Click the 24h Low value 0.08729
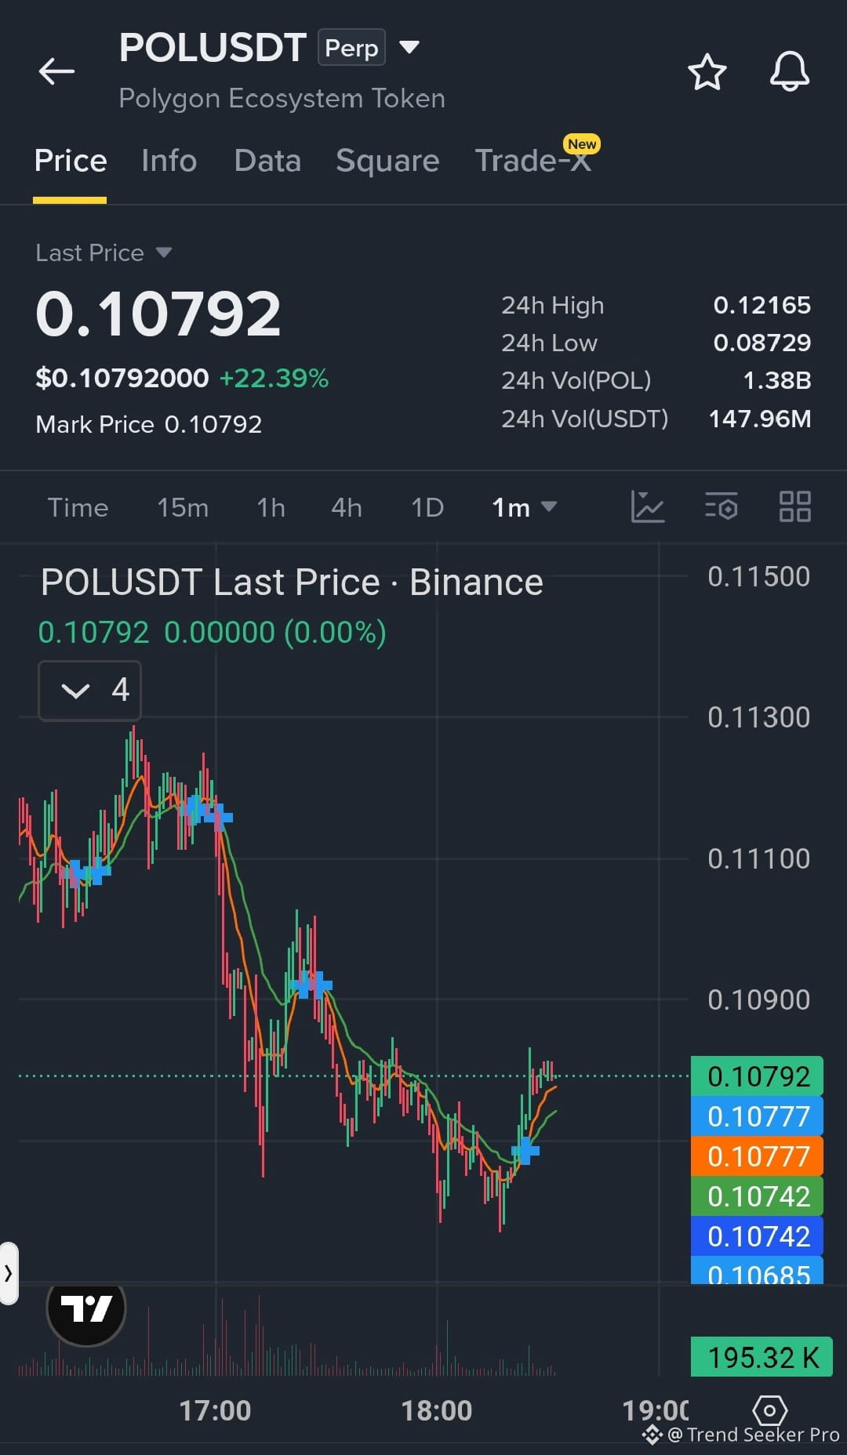 (762, 343)
